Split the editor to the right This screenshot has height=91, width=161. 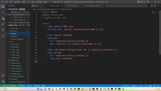[x=155, y=6]
